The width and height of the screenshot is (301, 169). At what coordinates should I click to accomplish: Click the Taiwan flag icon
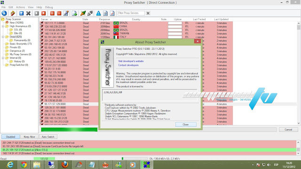(x=116, y=33)
